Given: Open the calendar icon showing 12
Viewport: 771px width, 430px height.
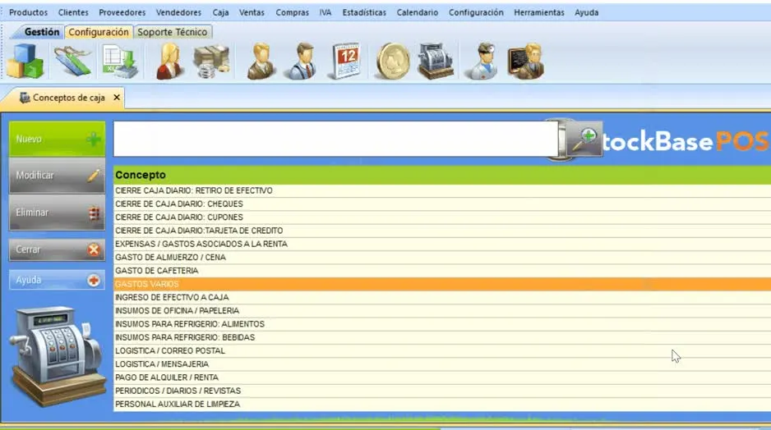Looking at the screenshot, I should click(346, 62).
